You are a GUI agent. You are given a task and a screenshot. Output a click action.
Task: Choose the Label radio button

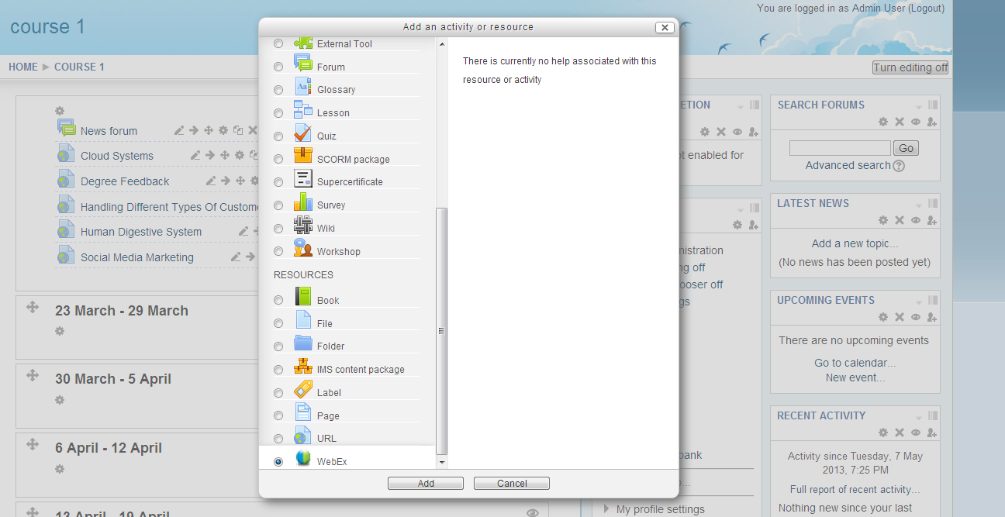[x=278, y=393]
